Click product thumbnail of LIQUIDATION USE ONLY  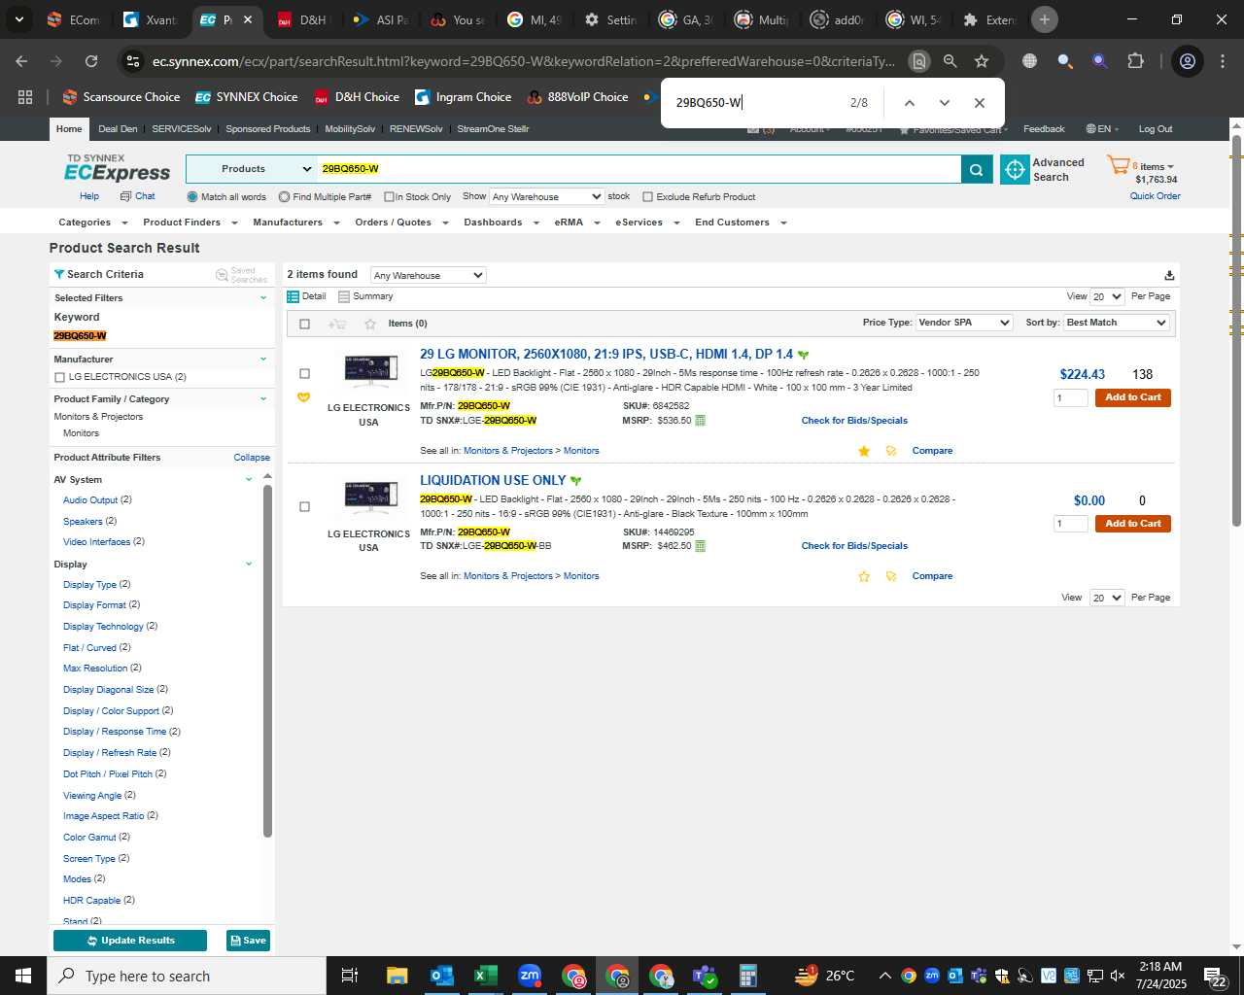pos(370,497)
